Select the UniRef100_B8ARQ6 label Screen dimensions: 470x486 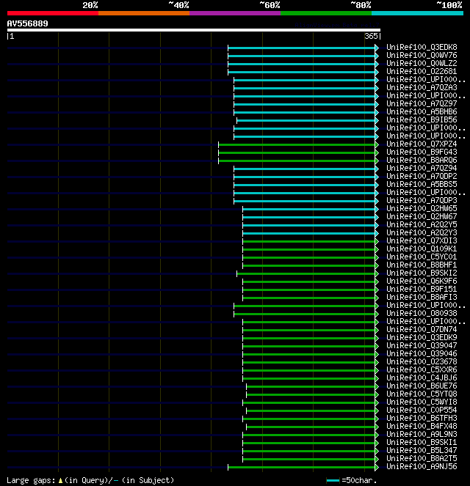pyautogui.click(x=422, y=160)
